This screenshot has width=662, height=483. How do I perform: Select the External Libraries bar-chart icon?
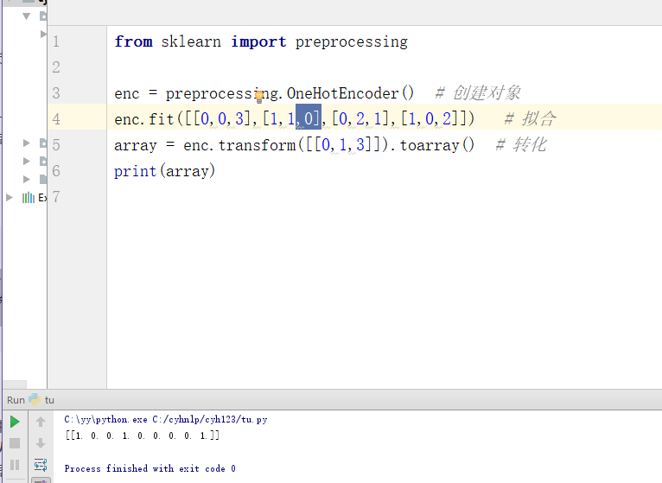(29, 197)
